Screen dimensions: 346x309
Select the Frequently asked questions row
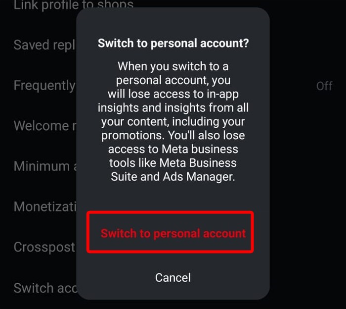(44, 85)
